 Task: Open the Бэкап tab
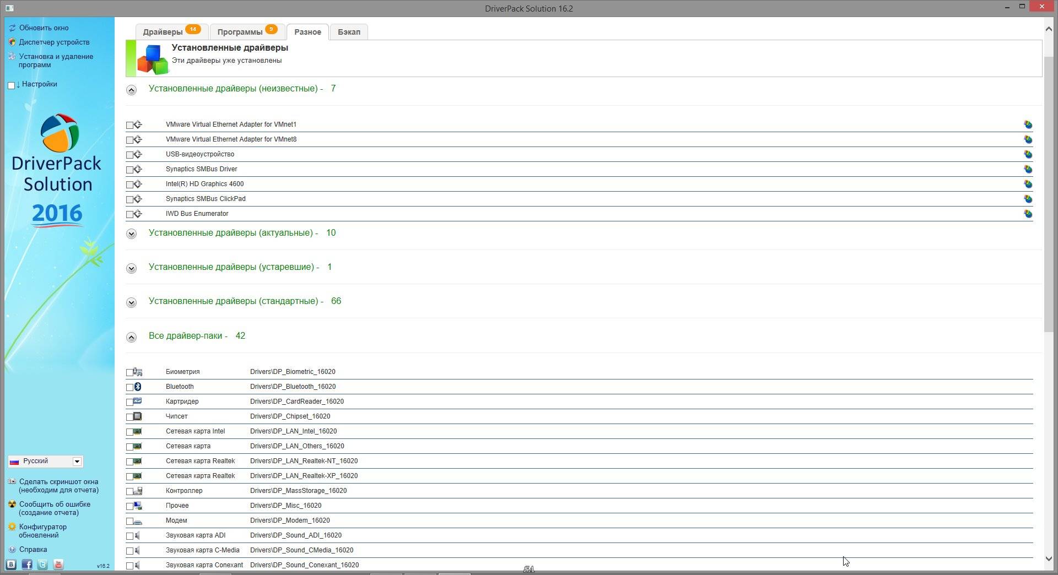(349, 32)
